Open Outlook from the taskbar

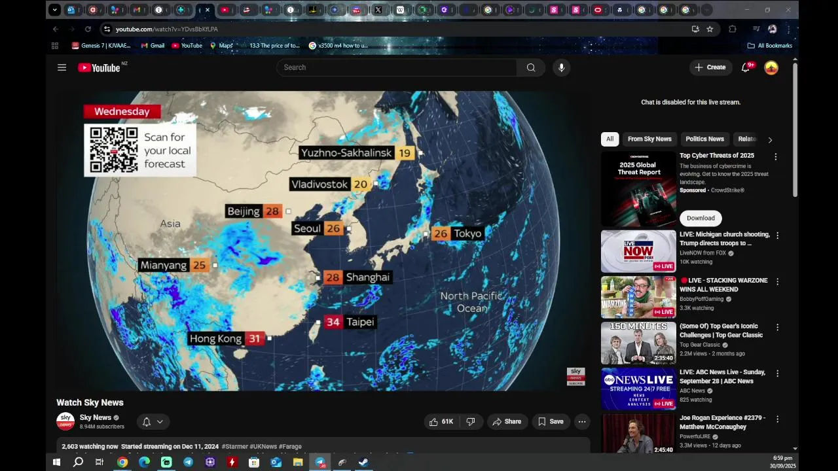pyautogui.click(x=276, y=462)
